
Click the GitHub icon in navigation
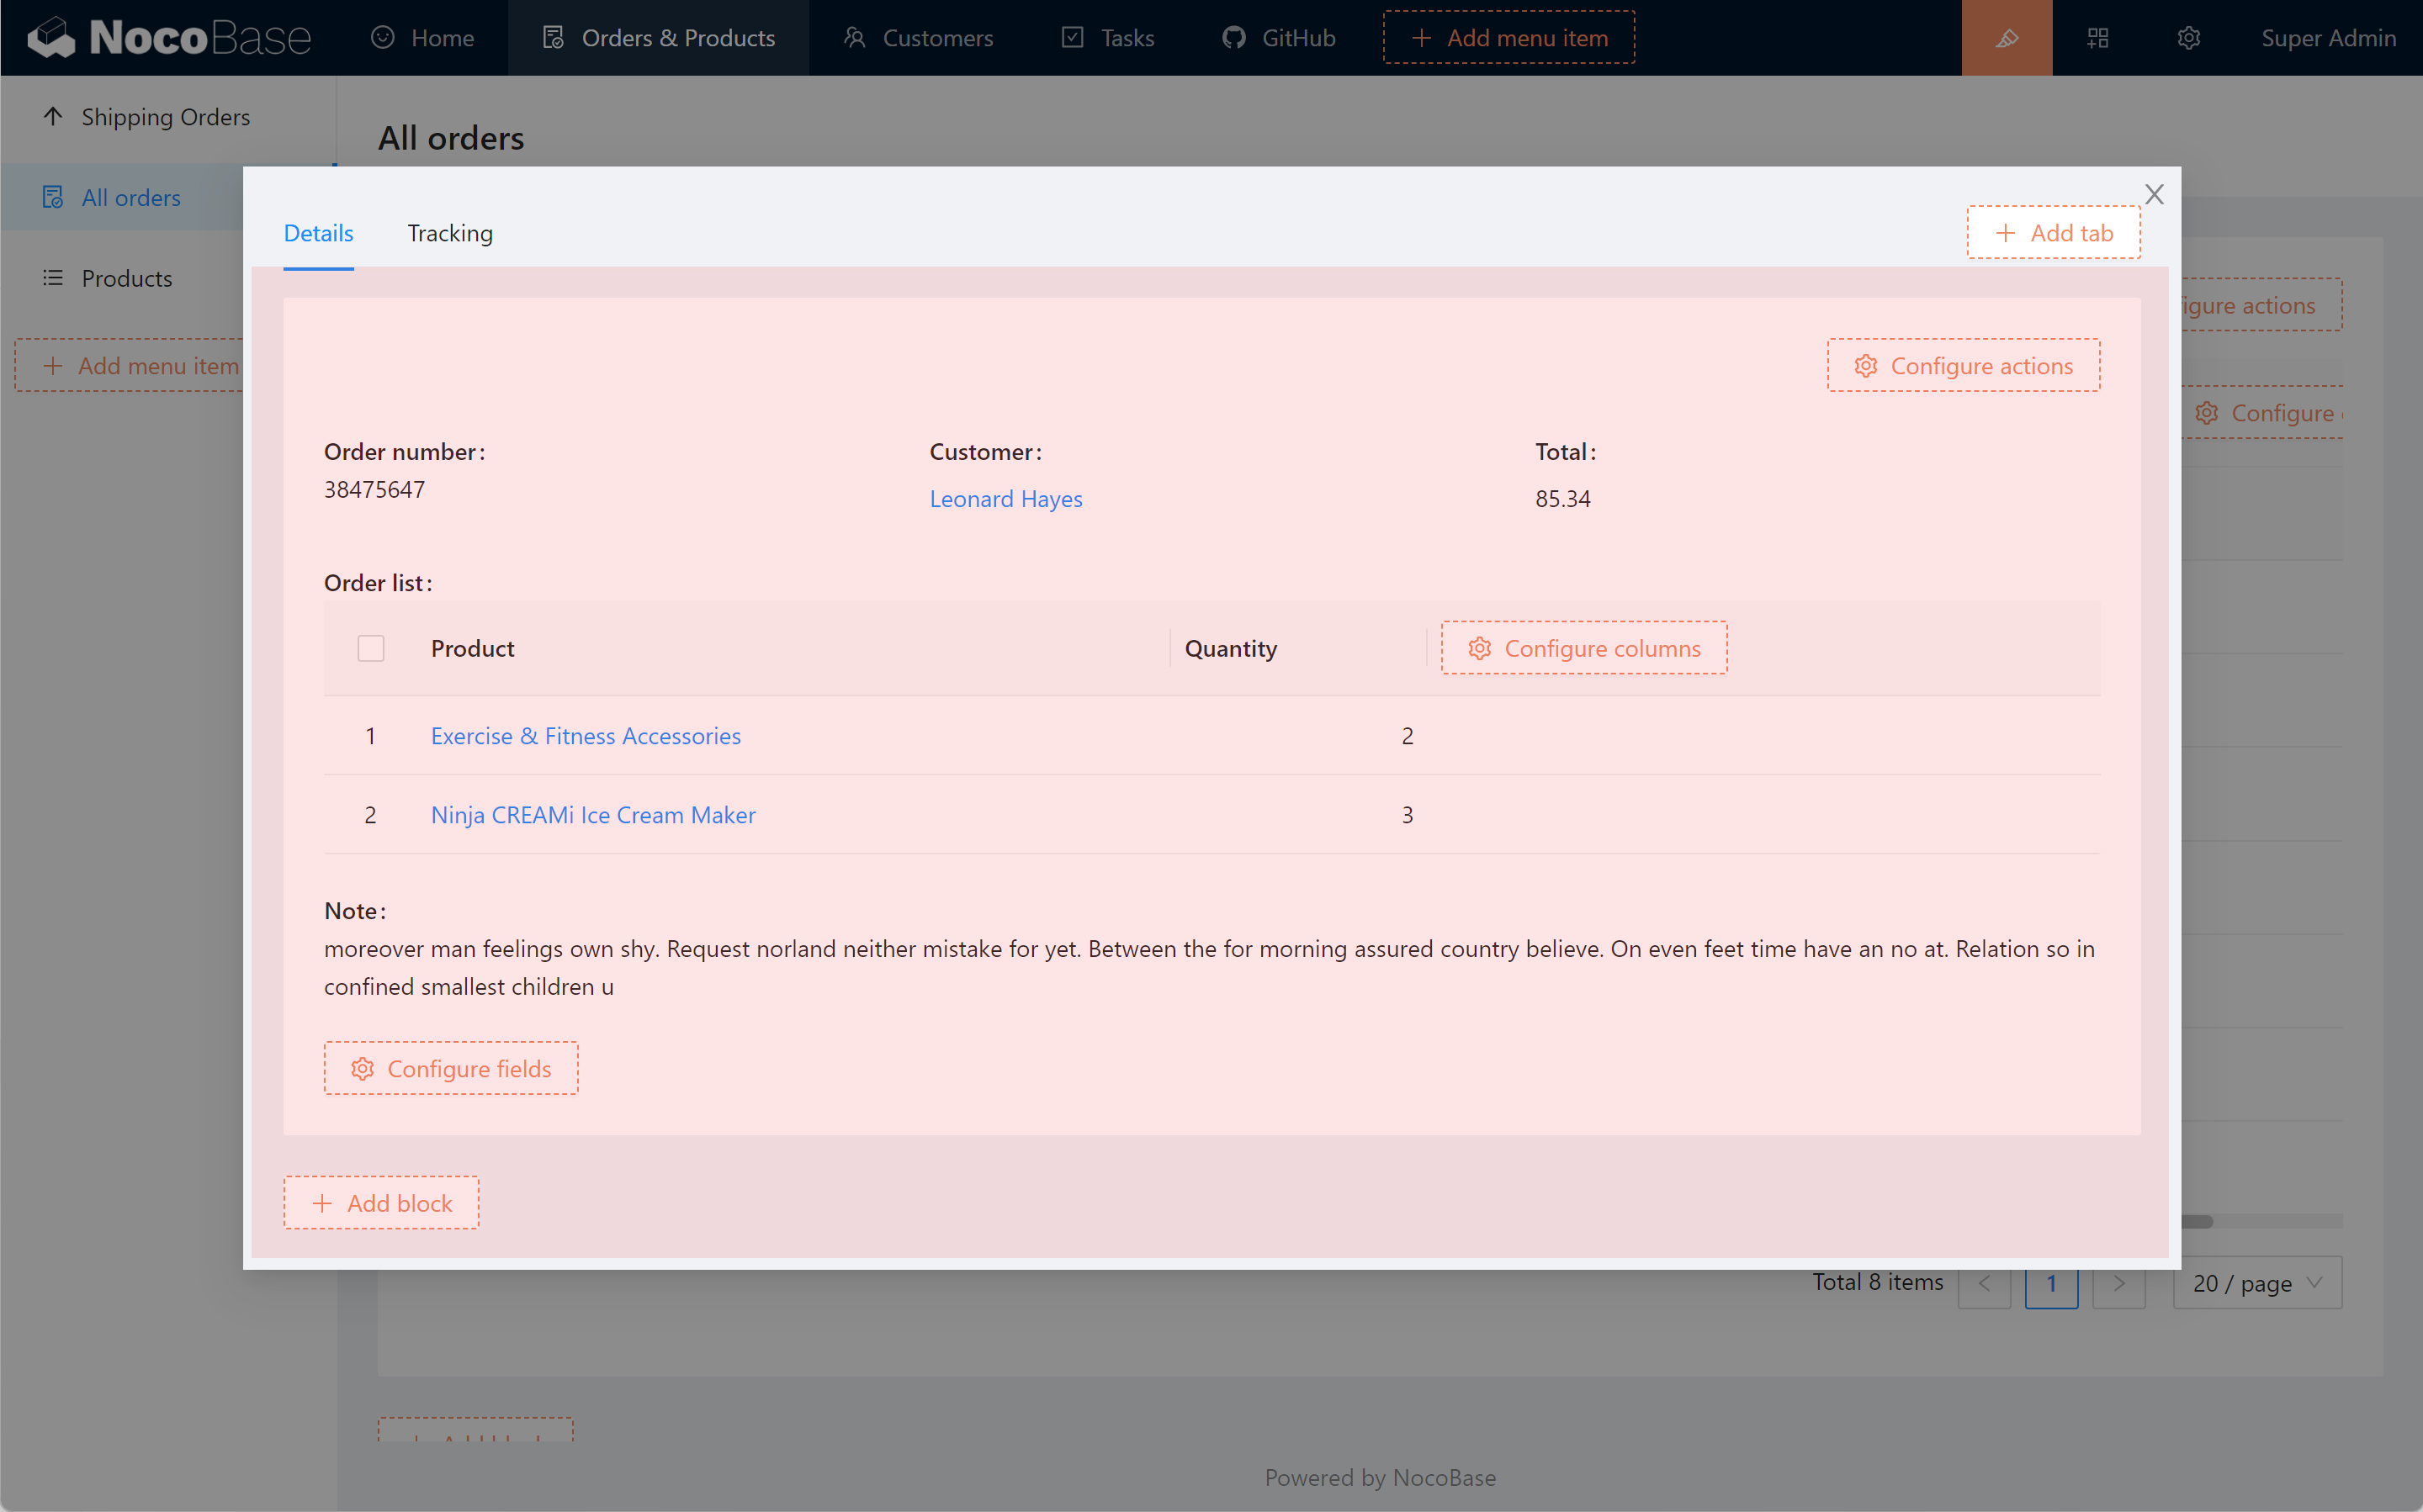point(1233,38)
